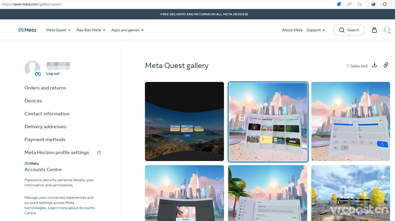
Task: Click the Meta logo in header
Action: [27, 30]
